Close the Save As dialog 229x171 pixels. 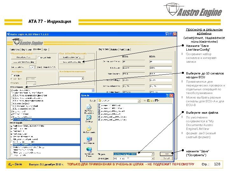[x=171, y=95]
